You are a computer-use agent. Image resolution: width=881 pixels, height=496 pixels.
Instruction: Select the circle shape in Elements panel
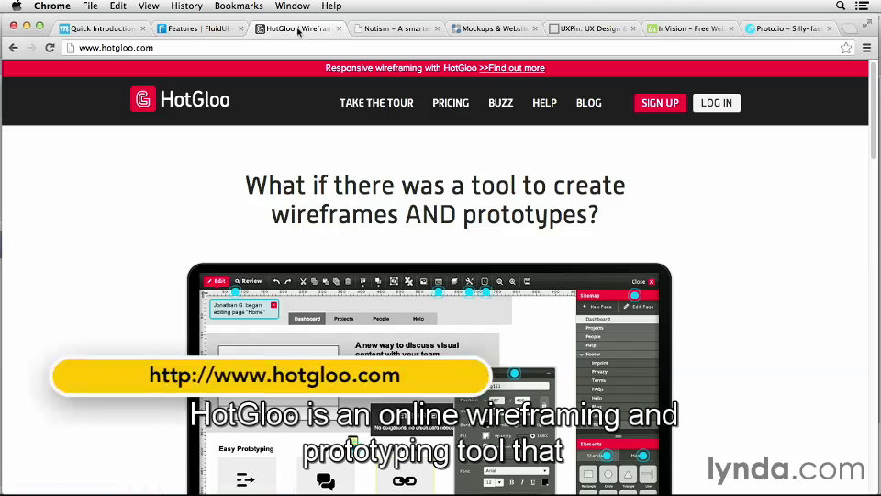pyautogui.click(x=608, y=474)
